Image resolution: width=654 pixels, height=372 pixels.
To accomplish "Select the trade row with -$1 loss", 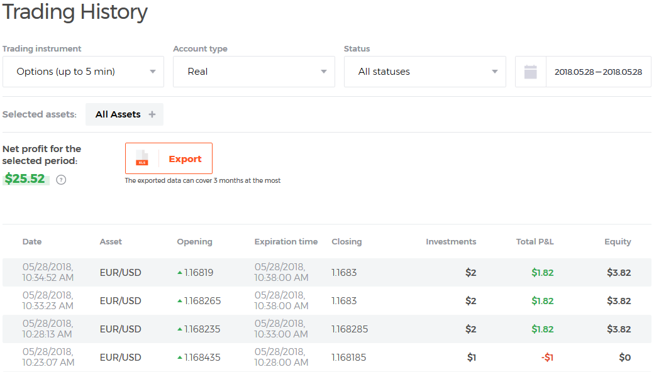I will point(326,358).
